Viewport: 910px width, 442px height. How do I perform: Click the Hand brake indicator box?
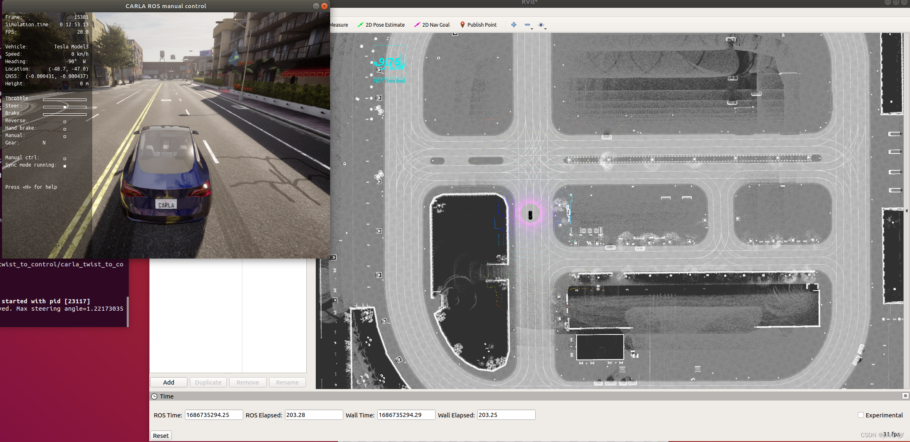tap(65, 129)
